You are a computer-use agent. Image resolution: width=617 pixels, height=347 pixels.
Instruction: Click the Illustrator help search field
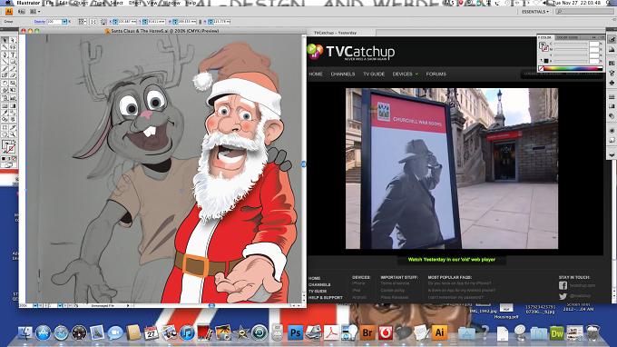(x=585, y=12)
